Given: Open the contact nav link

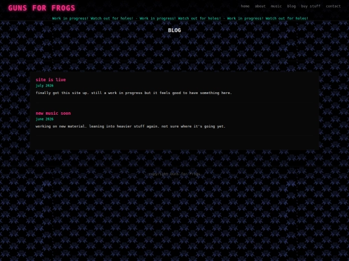Looking at the screenshot, I should tap(333, 6).
